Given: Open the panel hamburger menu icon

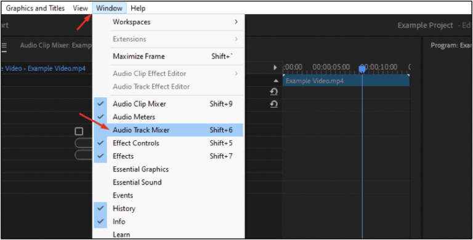Looking at the screenshot, I should click(x=4, y=46).
